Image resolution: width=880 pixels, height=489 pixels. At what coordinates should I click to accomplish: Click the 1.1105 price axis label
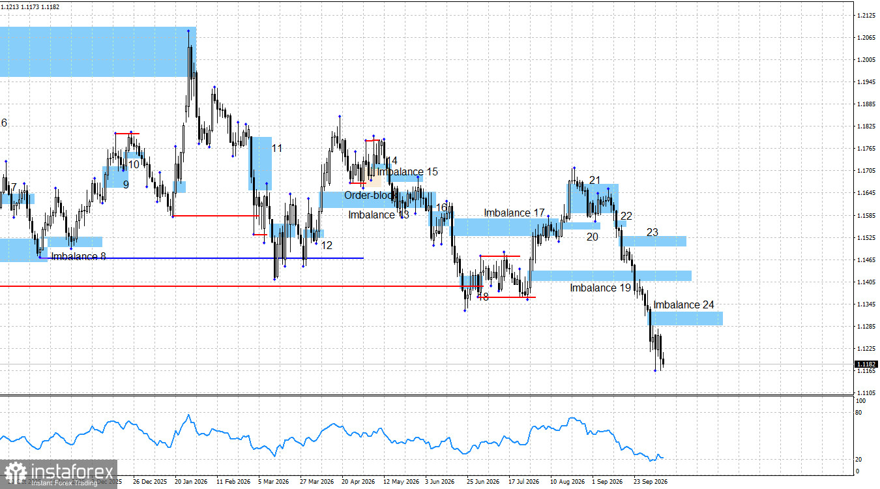pyautogui.click(x=866, y=393)
